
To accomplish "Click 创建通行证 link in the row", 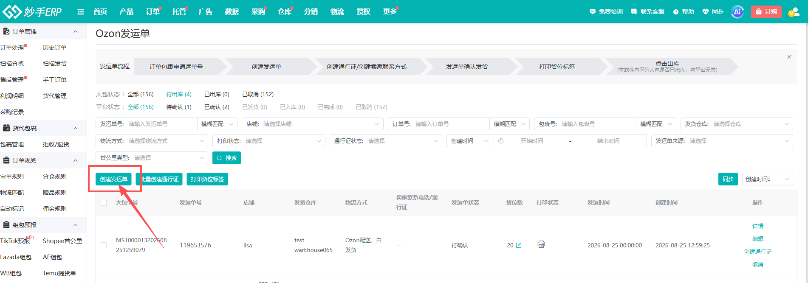I will 758,252.
